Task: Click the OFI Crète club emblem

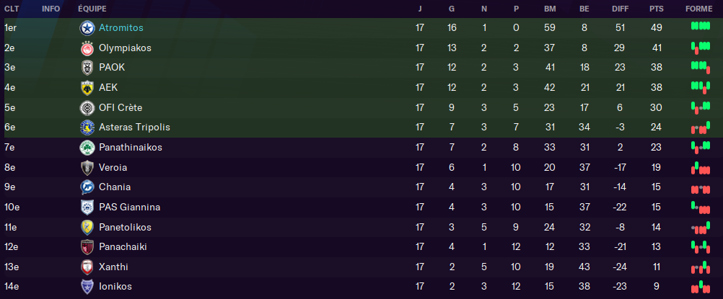Action: (87, 108)
